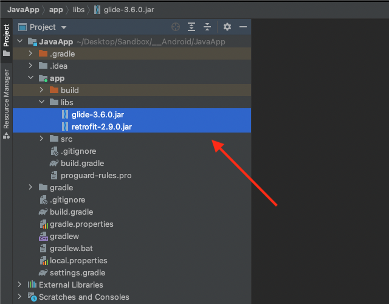Select proguard-rules.pro file name
The height and width of the screenshot is (304, 389).
point(96,175)
